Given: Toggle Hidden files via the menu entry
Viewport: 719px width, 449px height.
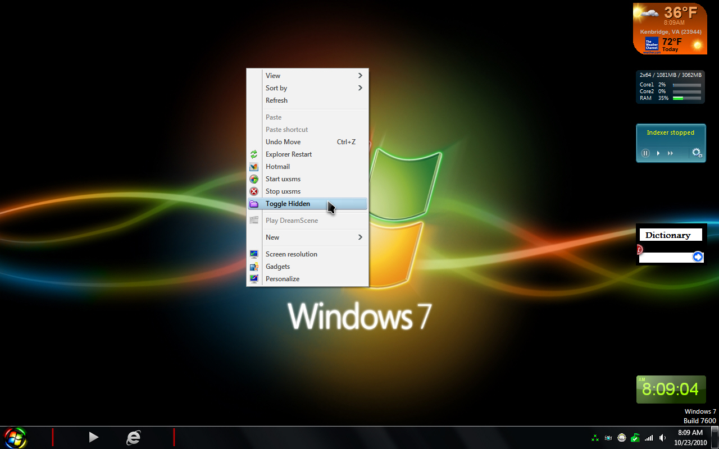Looking at the screenshot, I should (x=308, y=204).
